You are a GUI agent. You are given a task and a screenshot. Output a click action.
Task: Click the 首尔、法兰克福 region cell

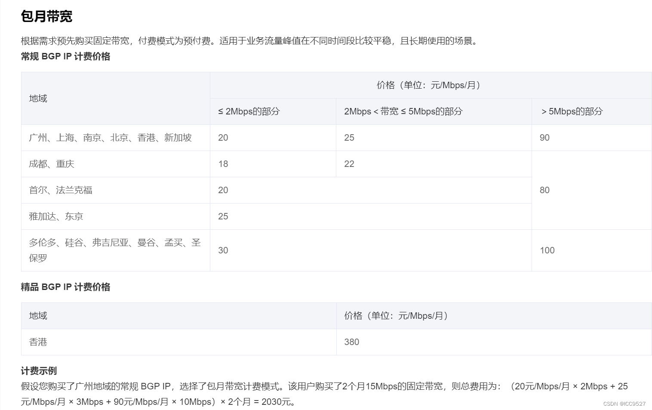coord(116,190)
